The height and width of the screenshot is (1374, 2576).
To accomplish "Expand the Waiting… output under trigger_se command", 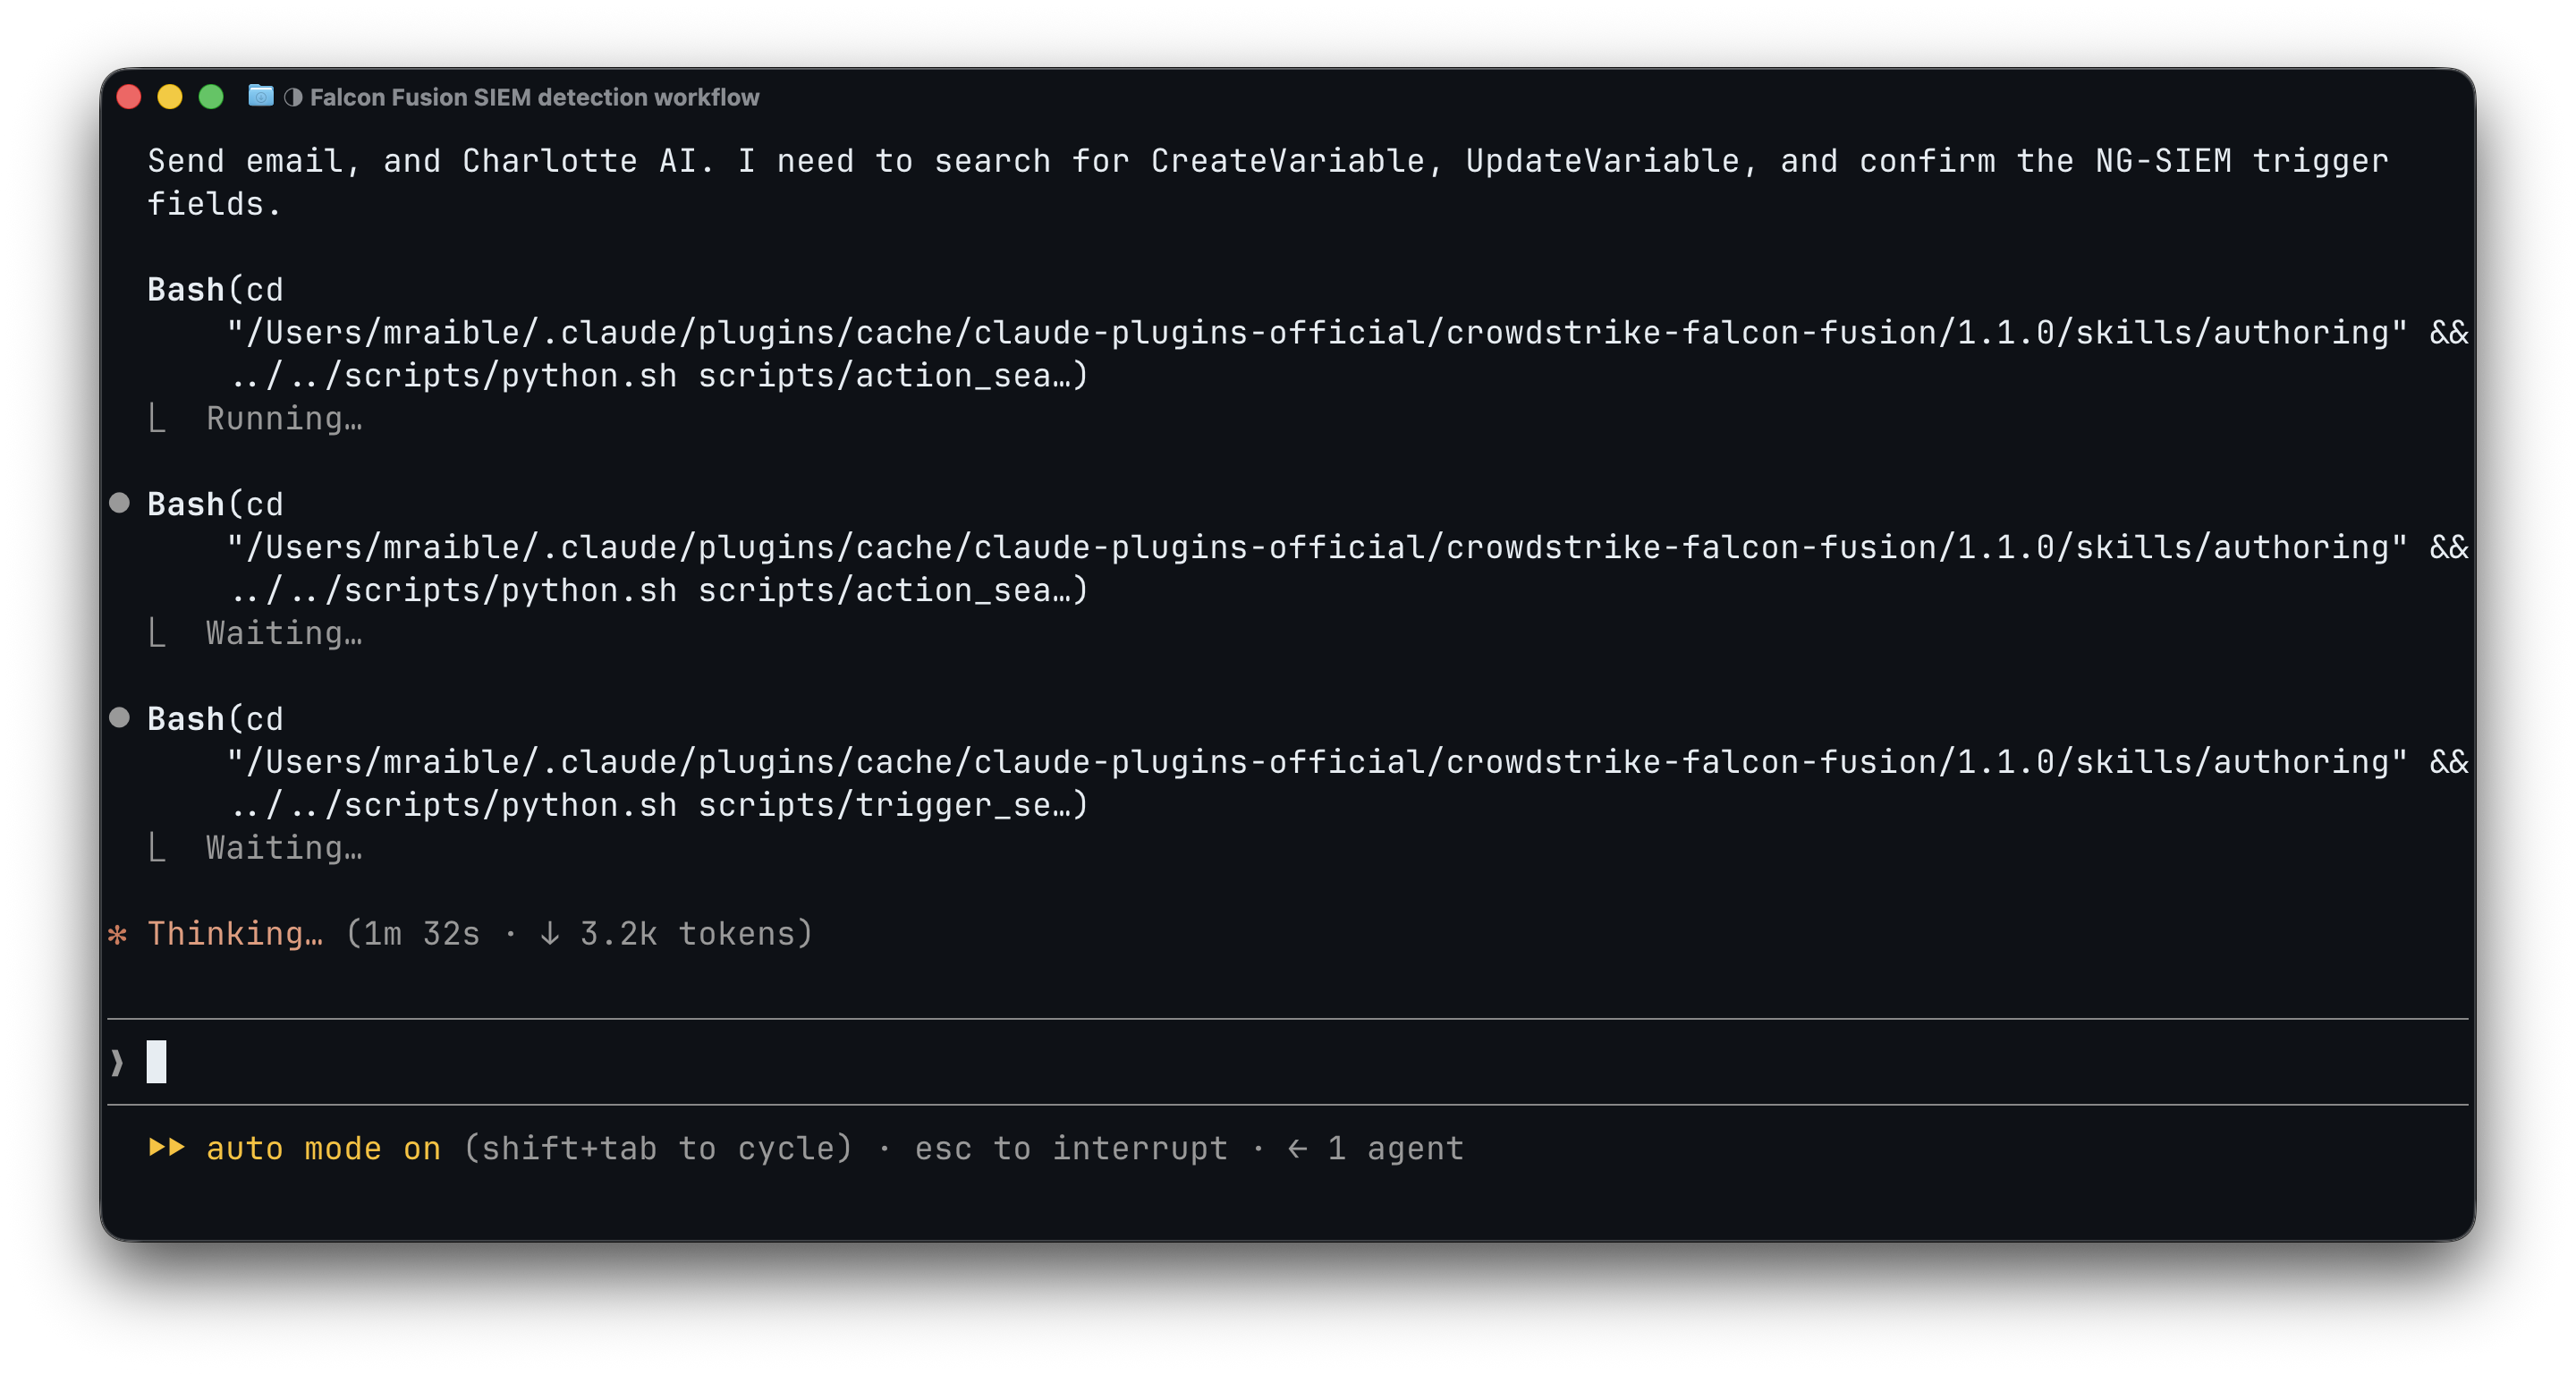I will (284, 848).
